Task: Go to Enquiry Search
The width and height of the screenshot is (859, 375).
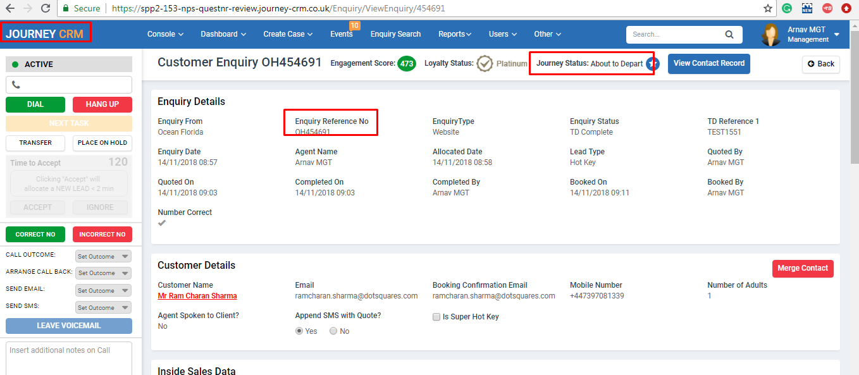Action: [x=395, y=34]
